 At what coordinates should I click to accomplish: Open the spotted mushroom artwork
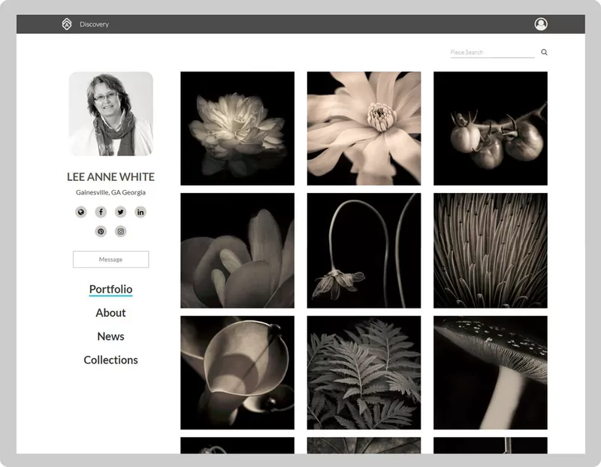[491, 372]
